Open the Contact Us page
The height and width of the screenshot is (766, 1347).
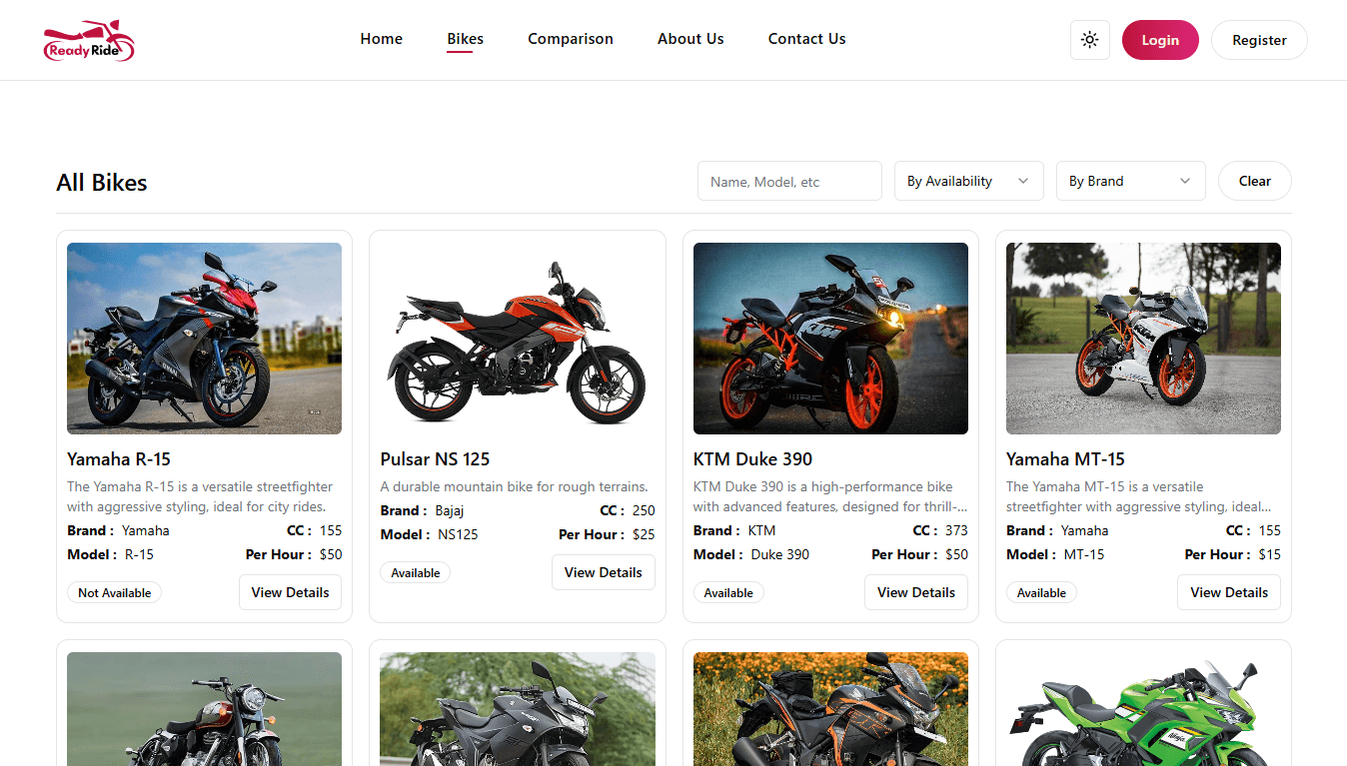click(806, 39)
